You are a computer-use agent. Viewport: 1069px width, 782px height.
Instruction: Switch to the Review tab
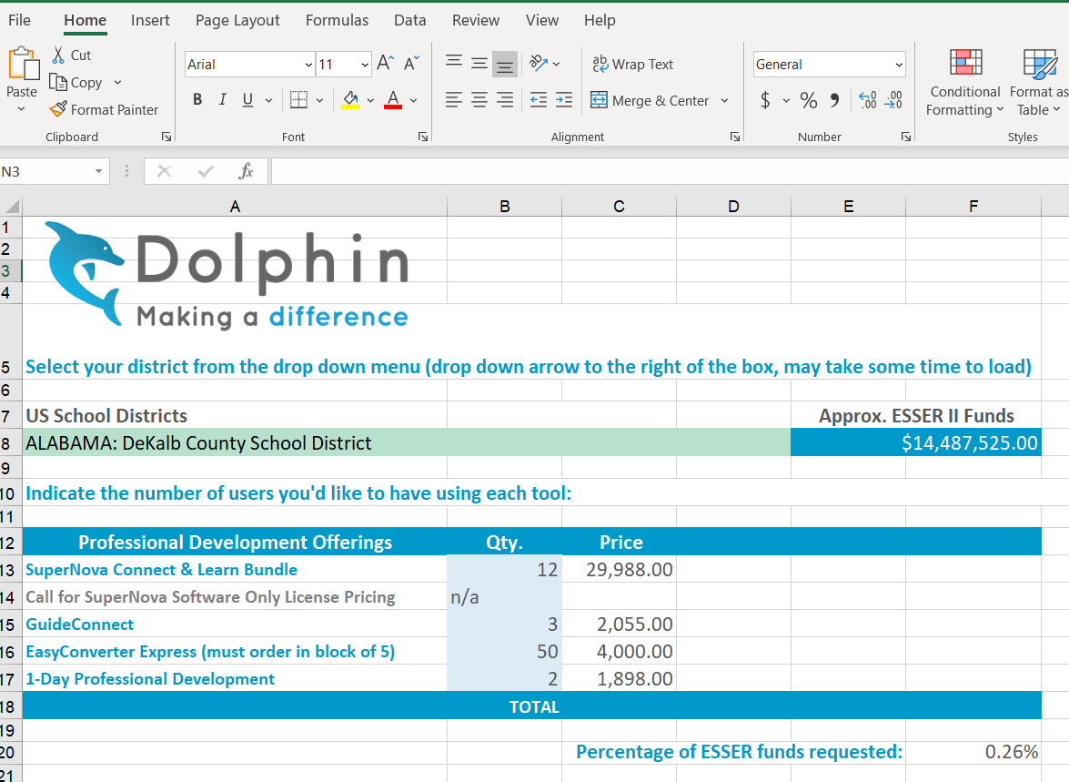click(476, 20)
